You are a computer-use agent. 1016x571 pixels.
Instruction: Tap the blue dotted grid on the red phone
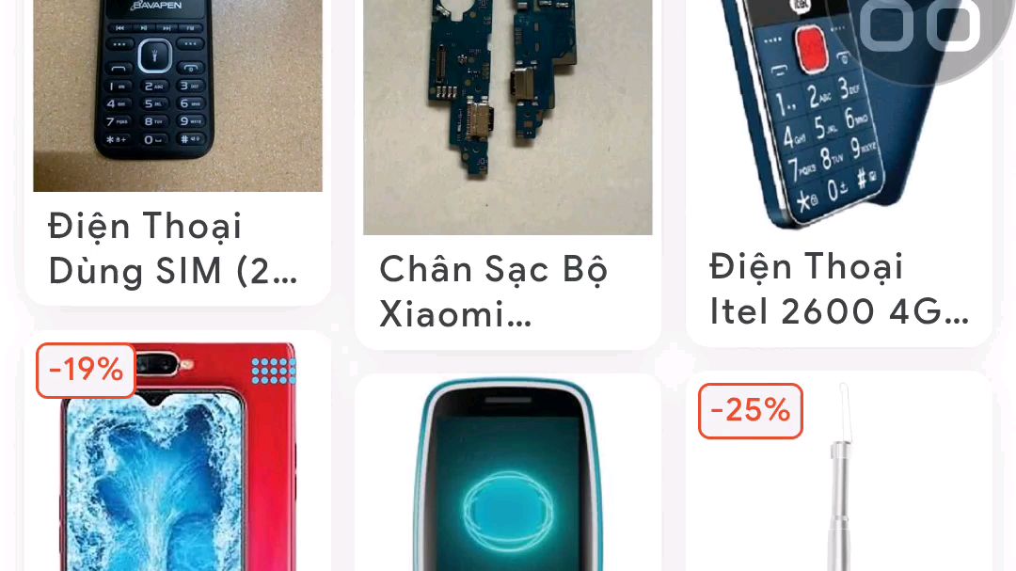274,371
